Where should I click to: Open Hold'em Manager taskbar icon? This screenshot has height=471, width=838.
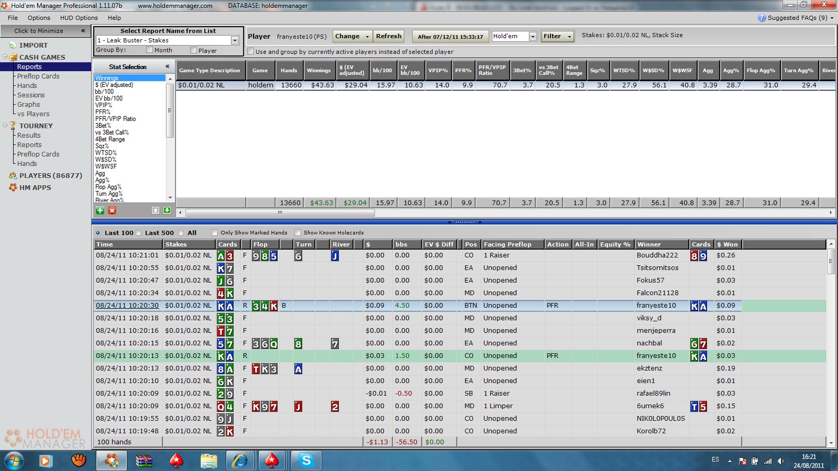click(111, 461)
